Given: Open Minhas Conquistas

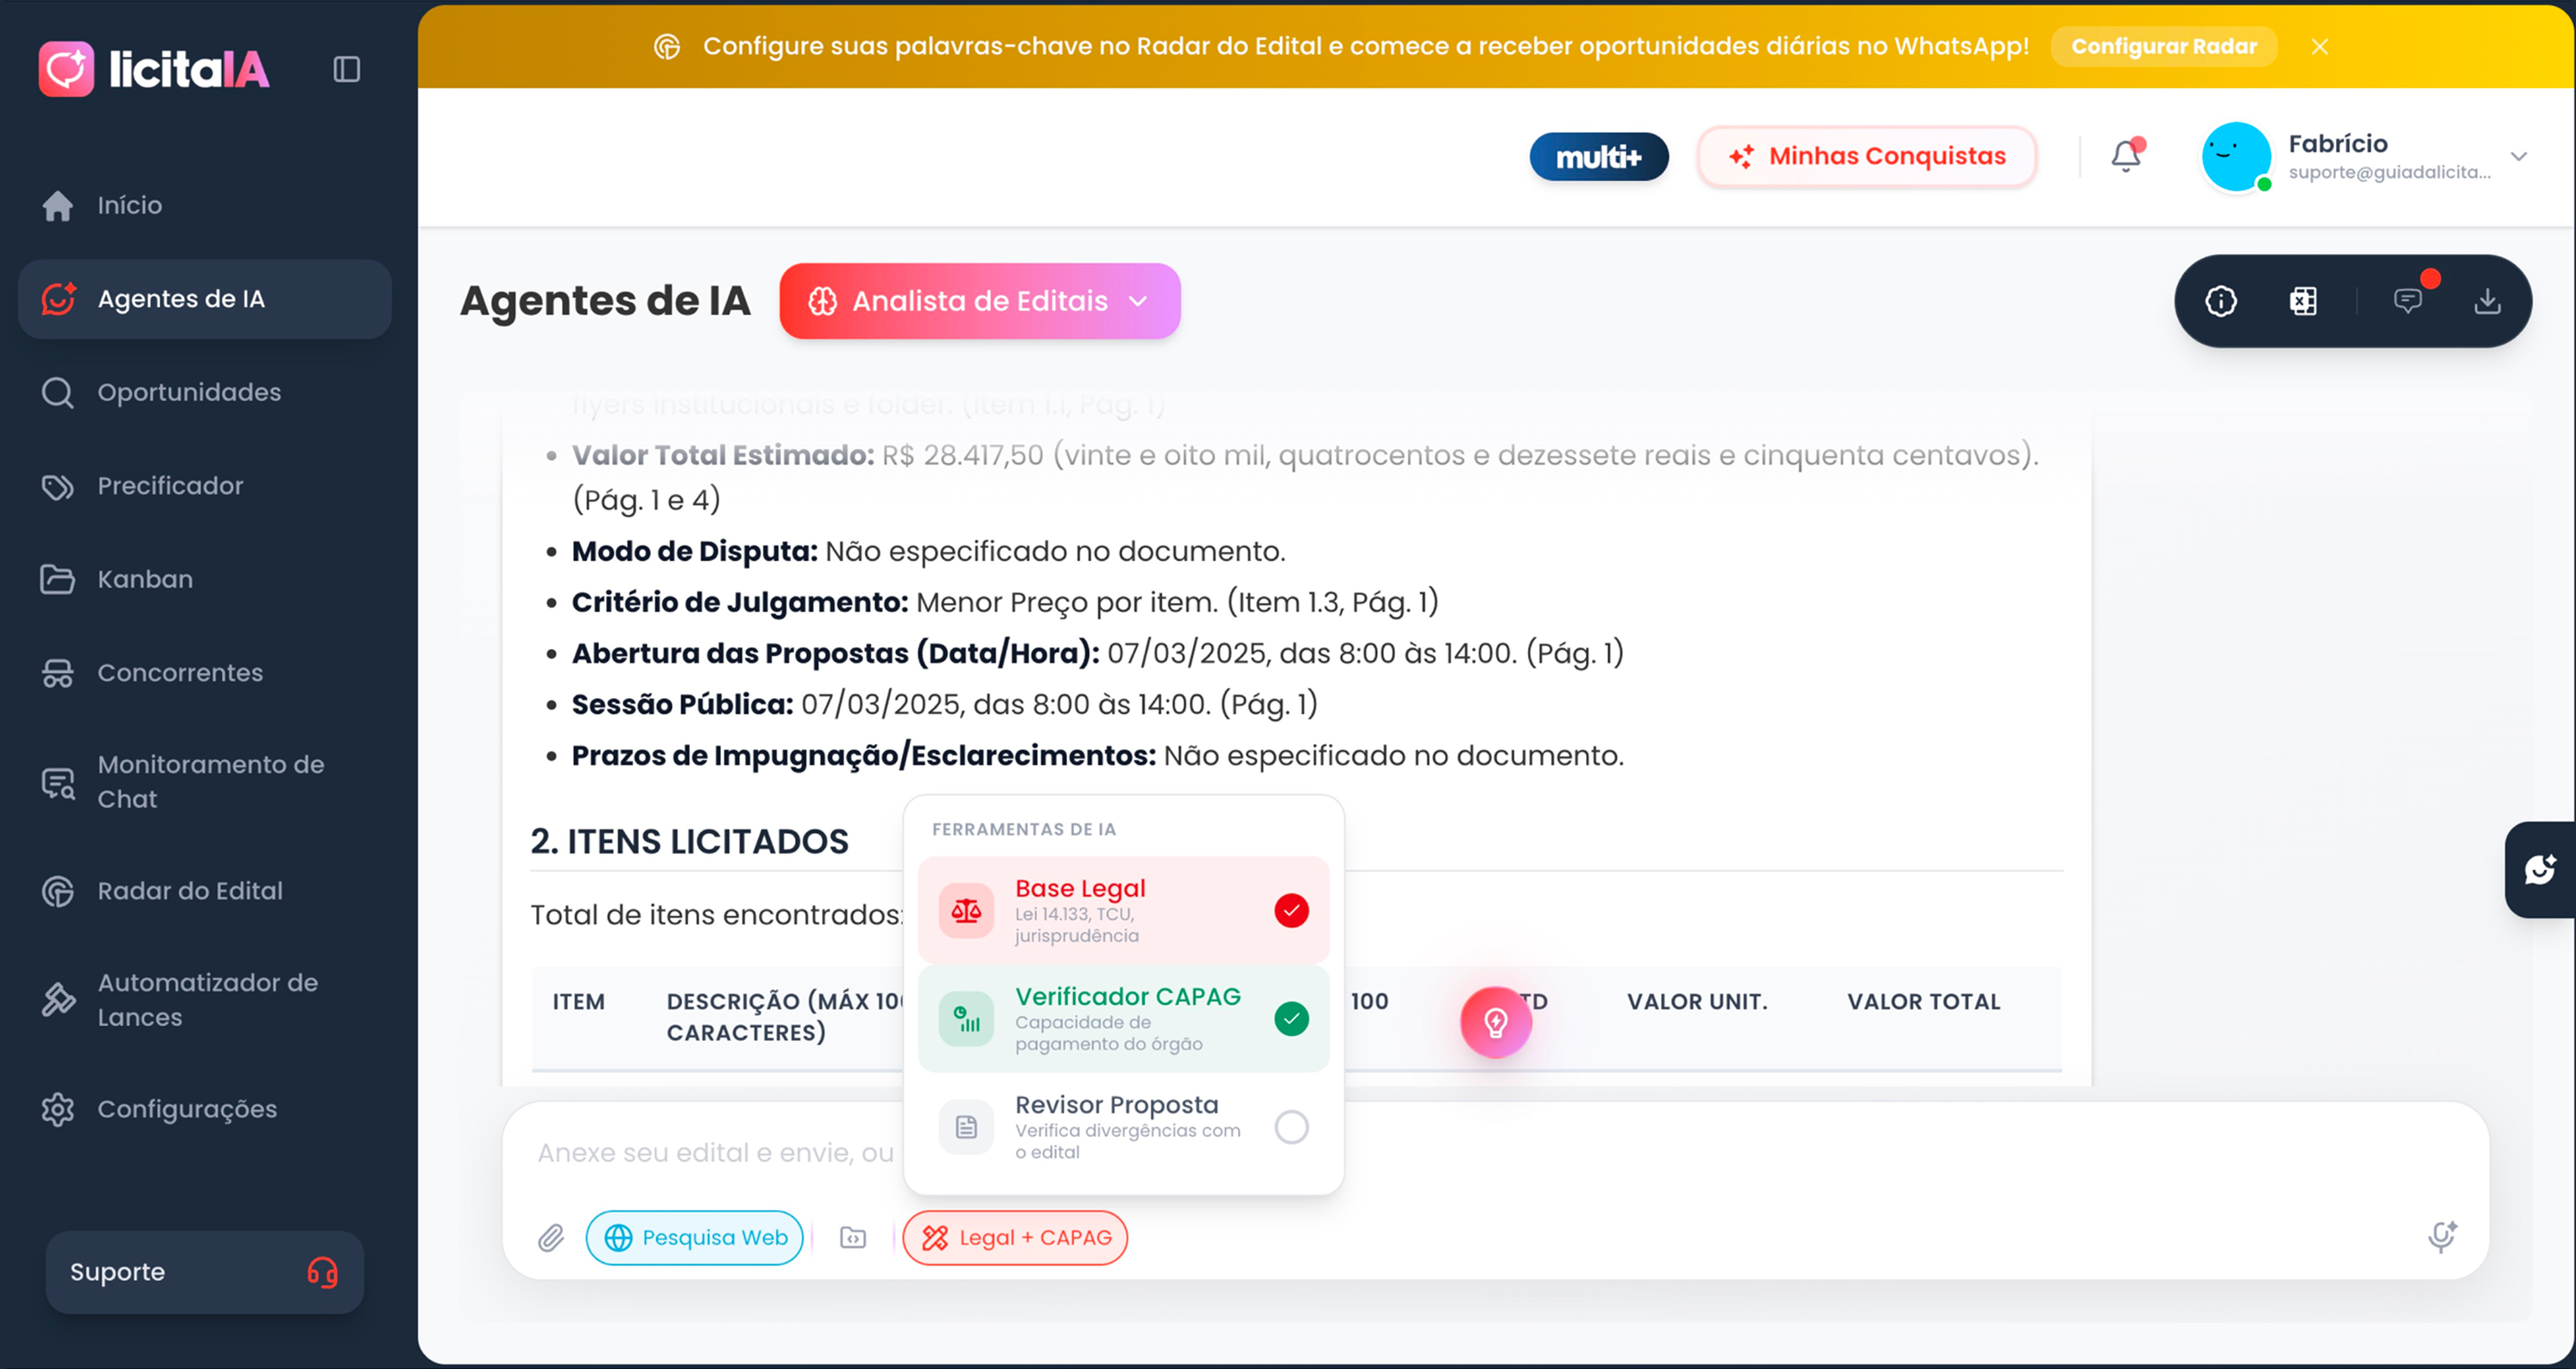Looking at the screenshot, I should [1866, 157].
